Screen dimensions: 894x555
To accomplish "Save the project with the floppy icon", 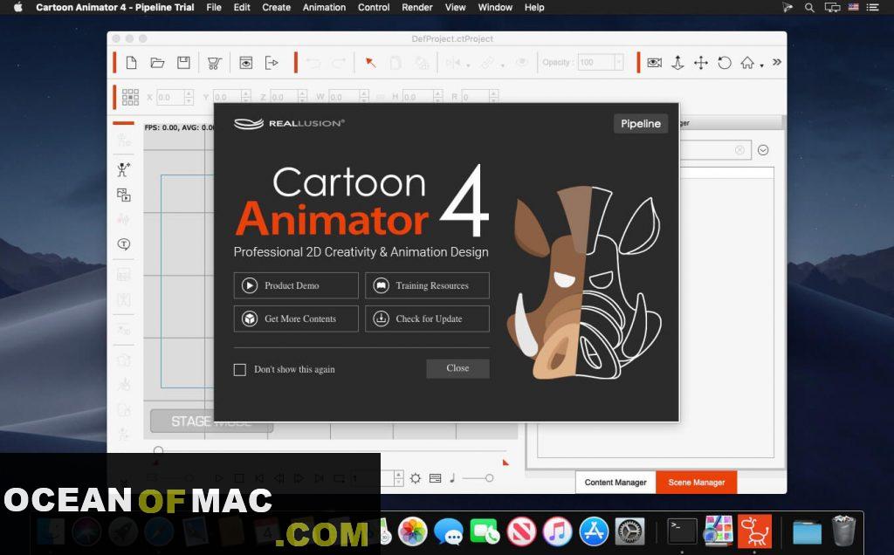I will coord(183,63).
